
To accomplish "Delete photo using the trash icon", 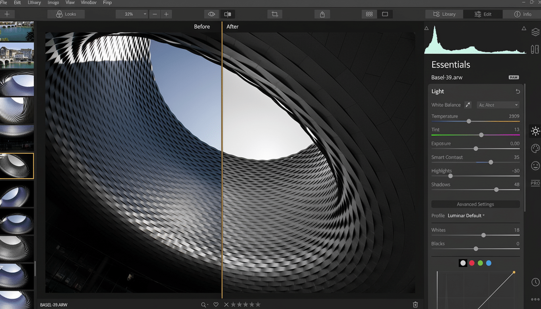I will pyautogui.click(x=415, y=304).
